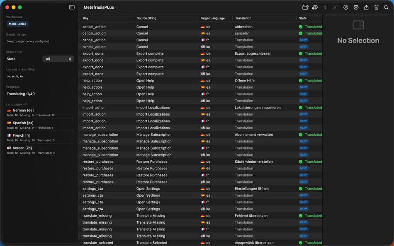Click 'Ausgewählt übersetzen' translation cell
Image resolution: width=394 pixels, height=246 pixels.
pos(254,243)
